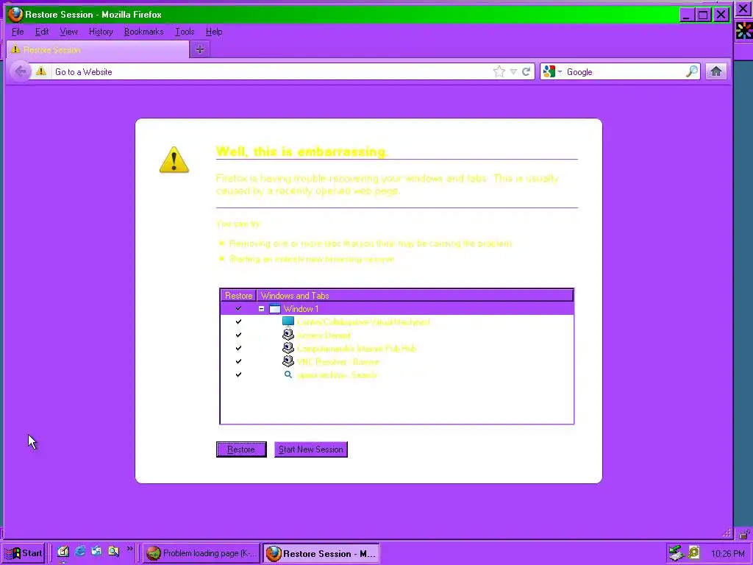Uncheck restore for Computernewb's Internet Pub Hub
Screen dimensions: 753x565
point(238,348)
